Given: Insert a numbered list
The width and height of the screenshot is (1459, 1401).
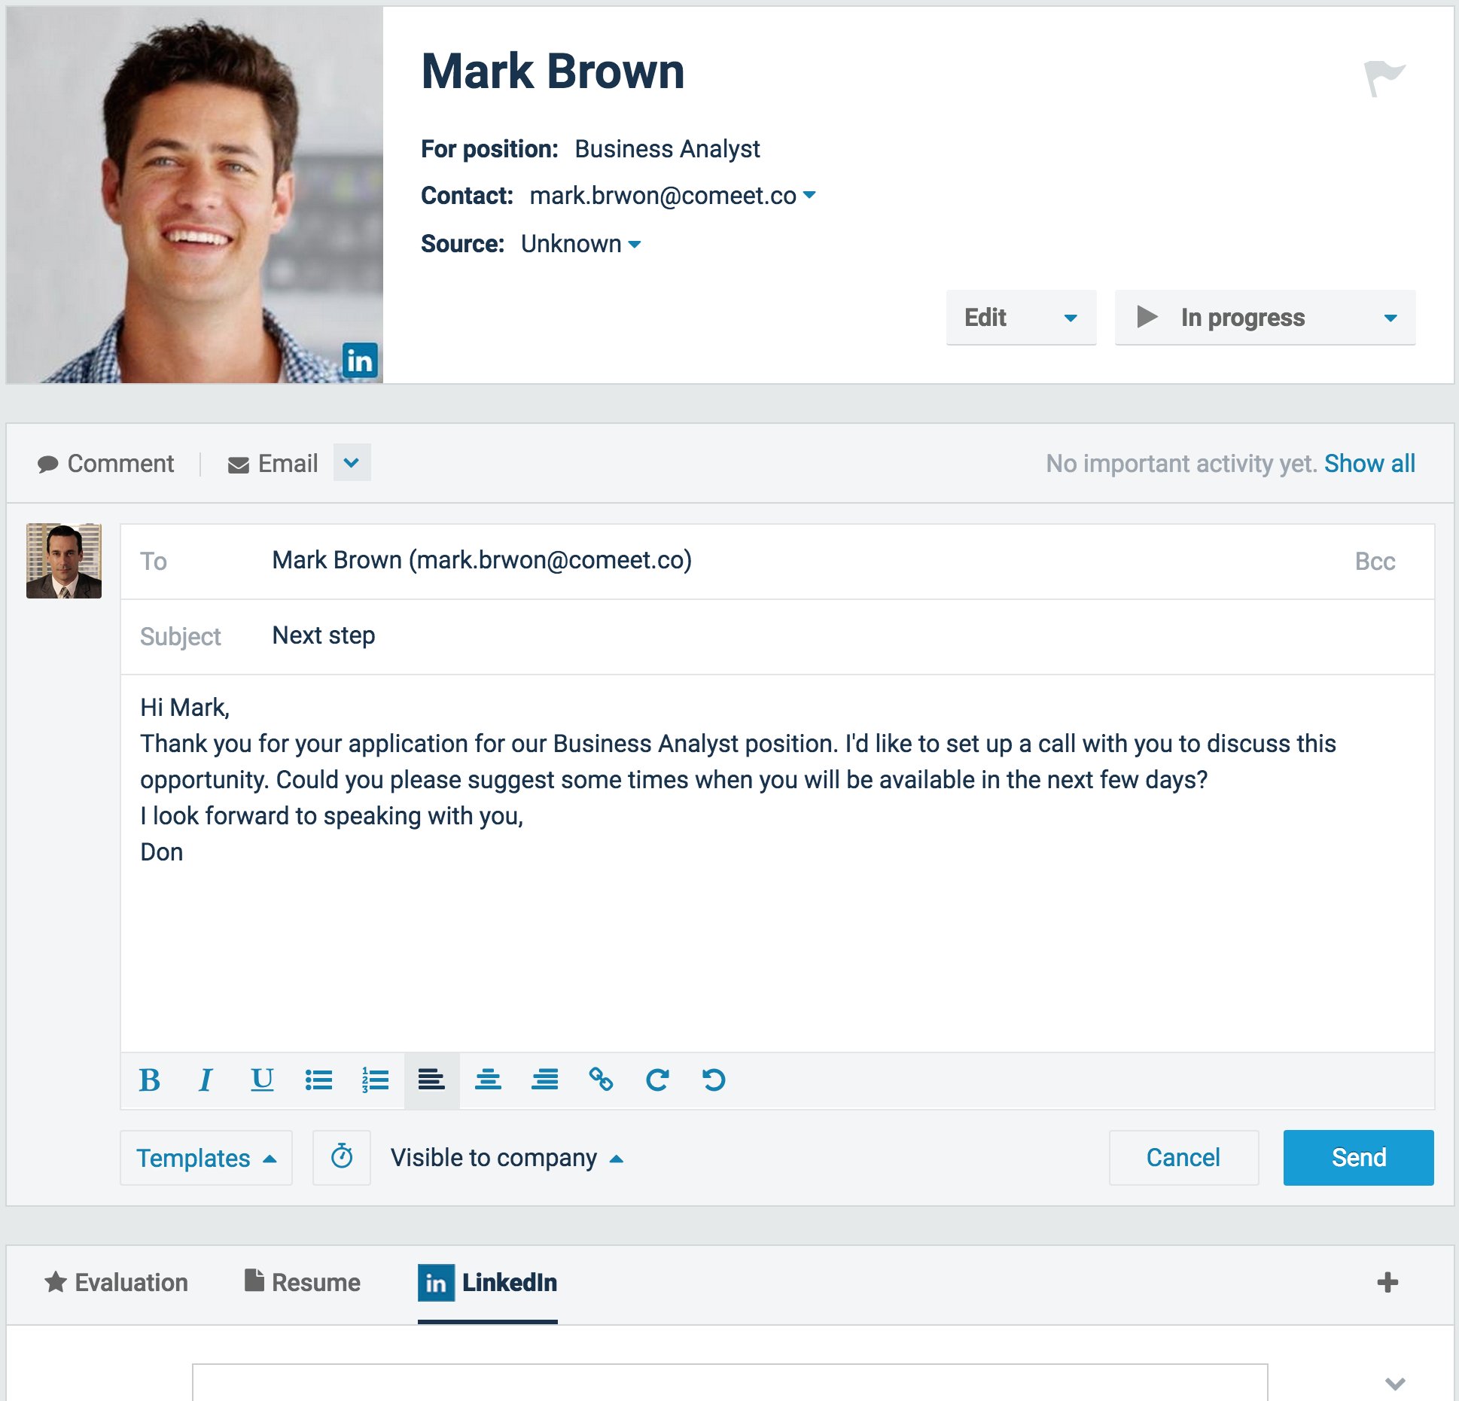Looking at the screenshot, I should click(x=375, y=1080).
